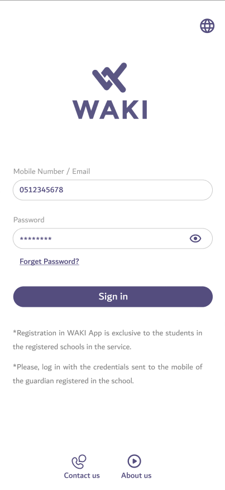Click the Password field label
225x490 pixels.
(29, 220)
